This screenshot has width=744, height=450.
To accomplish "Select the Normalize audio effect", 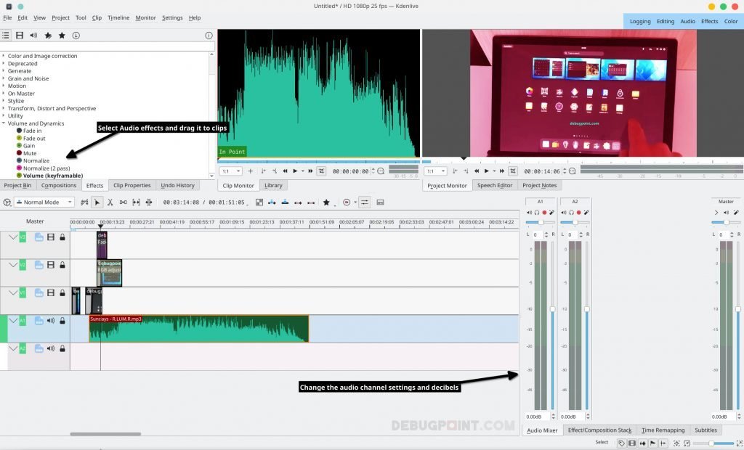I will [36, 160].
